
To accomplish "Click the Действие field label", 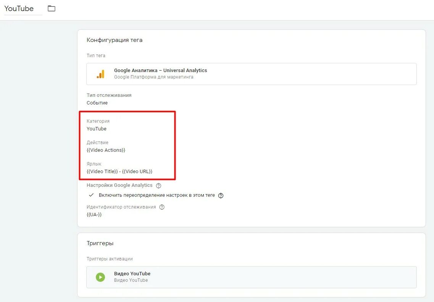I will (97, 143).
